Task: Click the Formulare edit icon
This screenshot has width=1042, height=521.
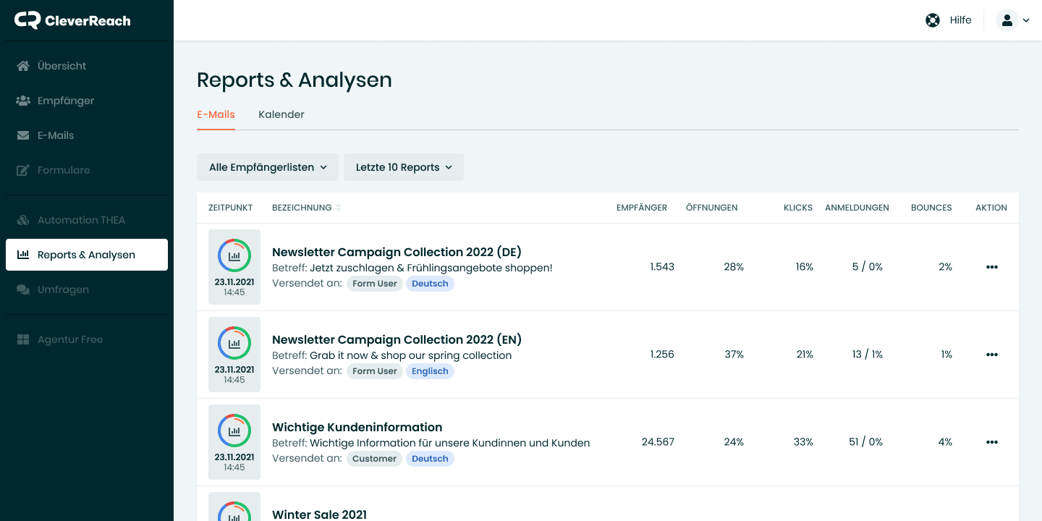Action: pos(23,170)
